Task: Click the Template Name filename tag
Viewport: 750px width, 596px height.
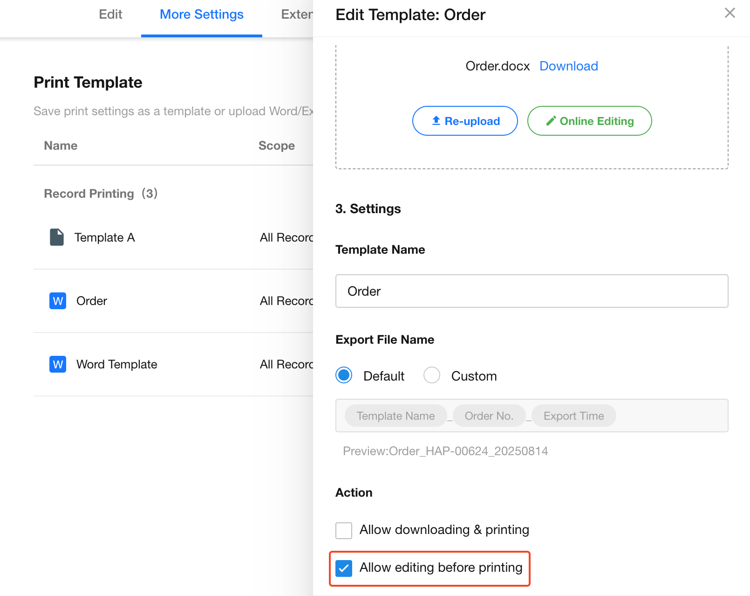Action: [395, 416]
